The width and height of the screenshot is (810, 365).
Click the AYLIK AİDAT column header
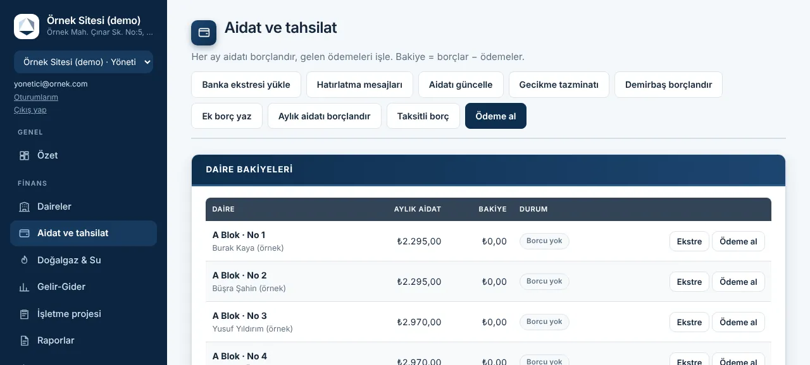tap(418, 209)
